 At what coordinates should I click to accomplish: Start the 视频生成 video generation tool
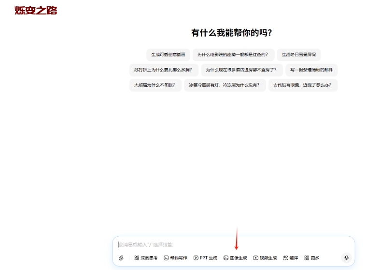265,258
